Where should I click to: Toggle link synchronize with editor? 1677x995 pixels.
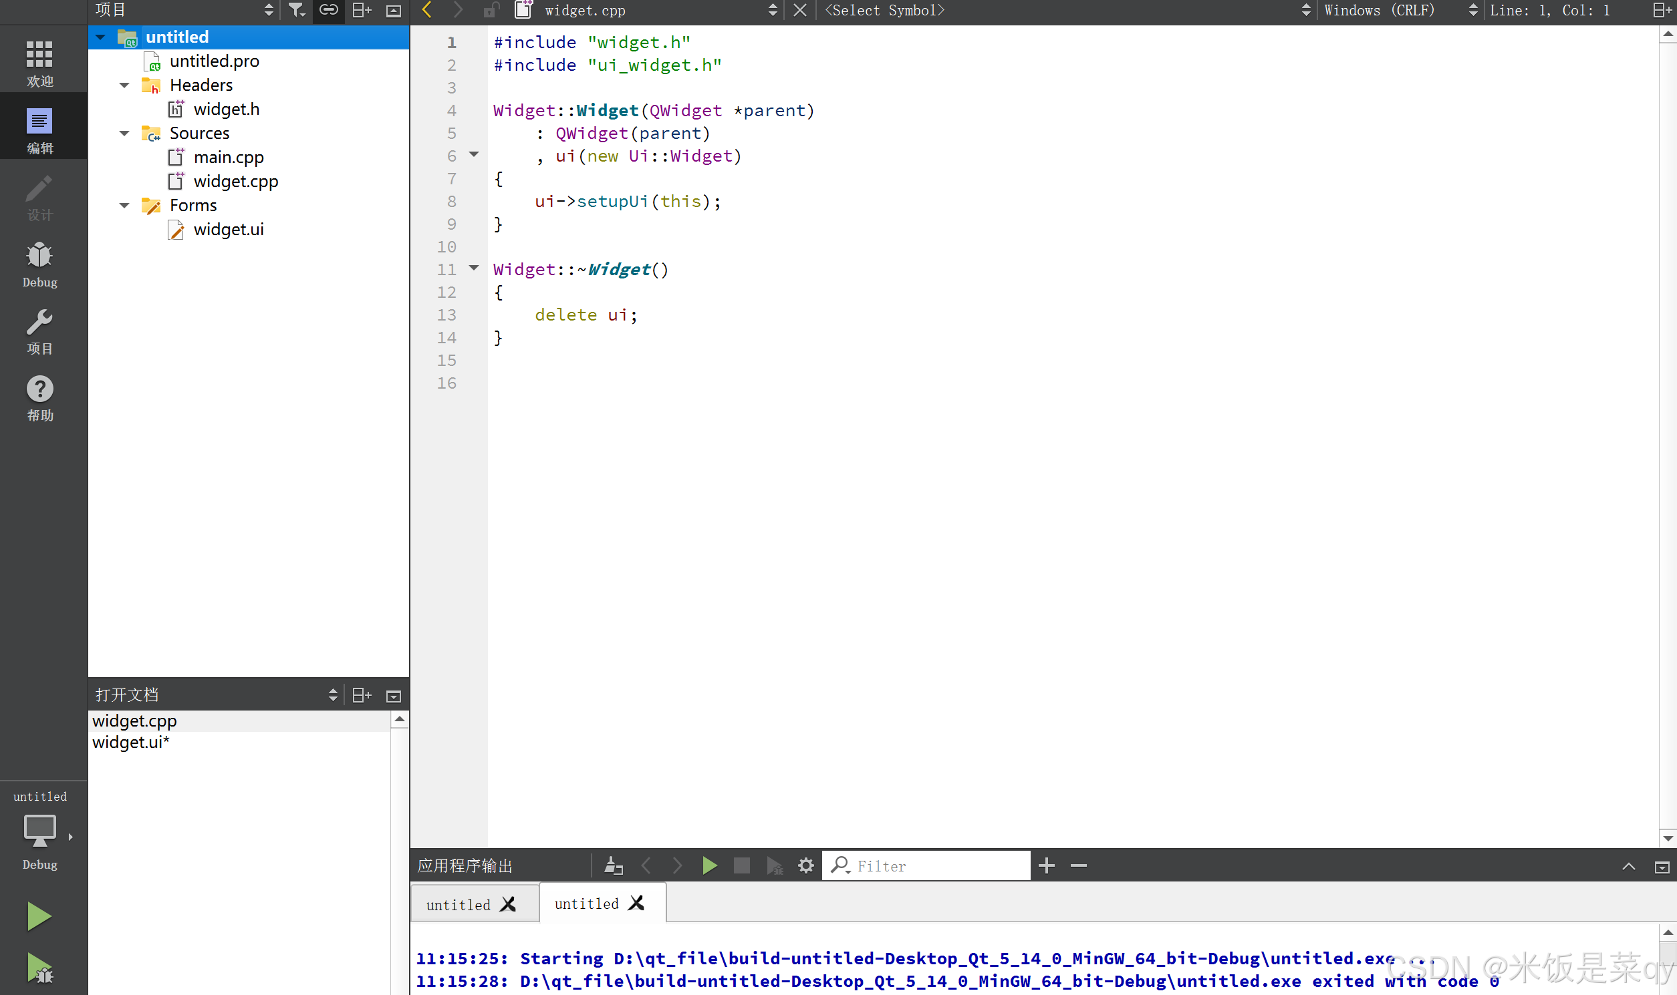point(328,10)
